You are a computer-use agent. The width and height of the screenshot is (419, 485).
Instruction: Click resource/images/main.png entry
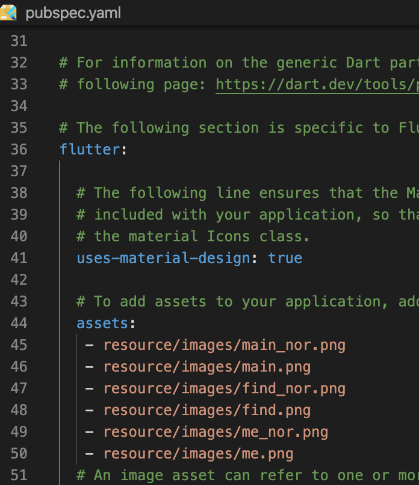point(207,367)
